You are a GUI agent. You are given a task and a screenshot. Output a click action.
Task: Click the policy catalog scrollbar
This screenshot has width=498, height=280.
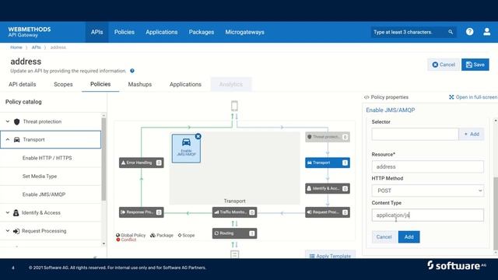click(x=103, y=159)
